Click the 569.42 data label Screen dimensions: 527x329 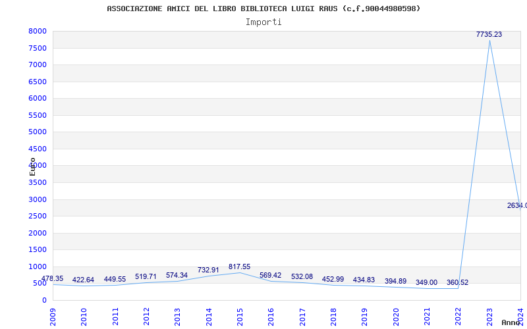click(x=270, y=275)
